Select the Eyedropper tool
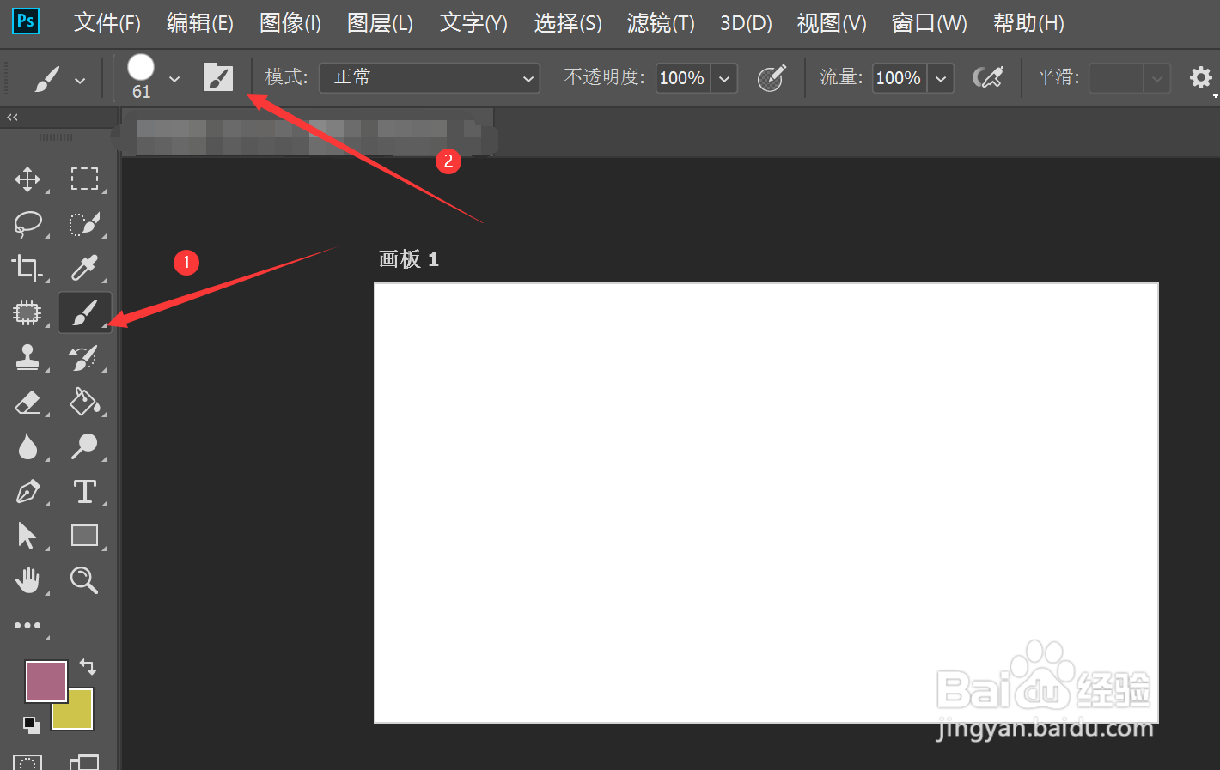The image size is (1220, 770). pyautogui.click(x=83, y=268)
